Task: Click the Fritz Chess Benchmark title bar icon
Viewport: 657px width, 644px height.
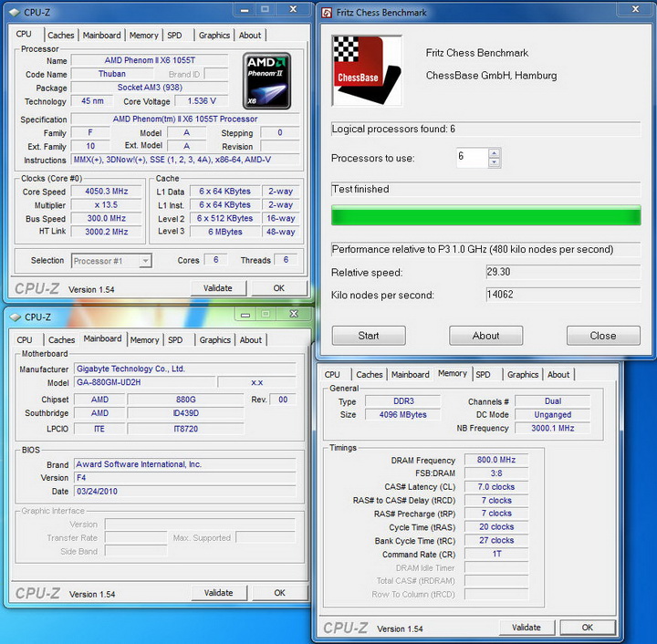Action: (x=327, y=13)
